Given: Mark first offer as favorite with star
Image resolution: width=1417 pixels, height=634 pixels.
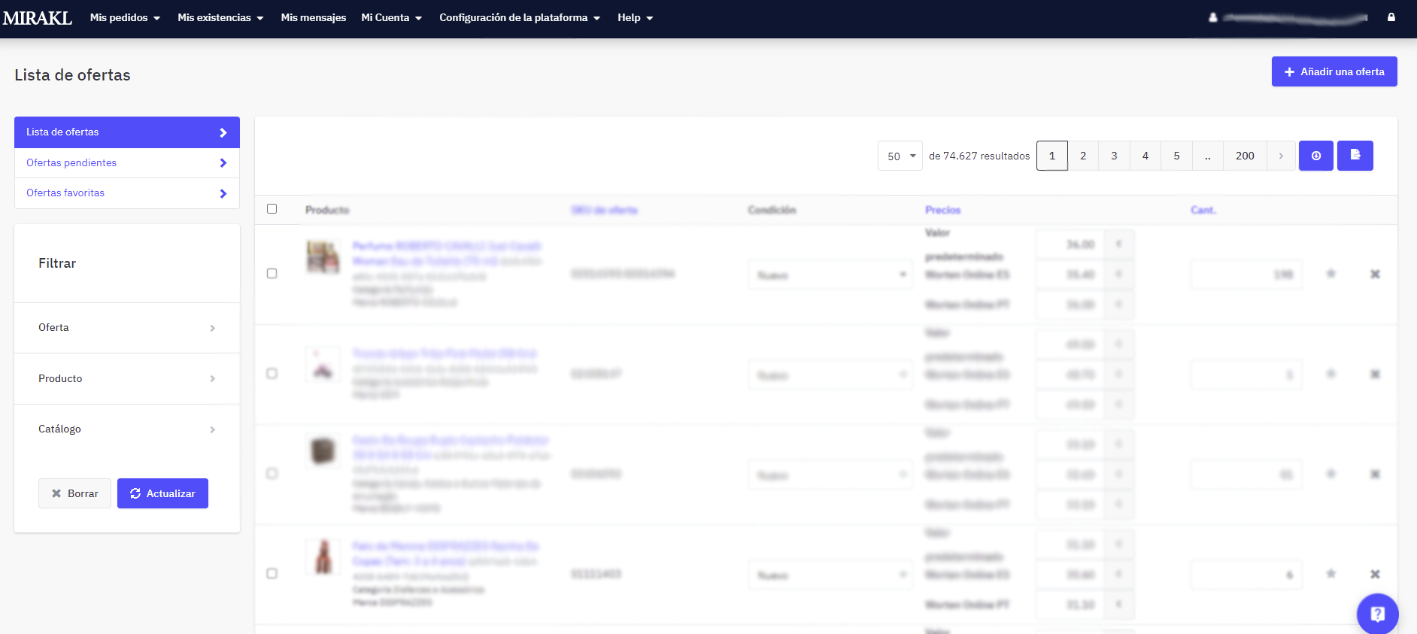Looking at the screenshot, I should 1331,274.
